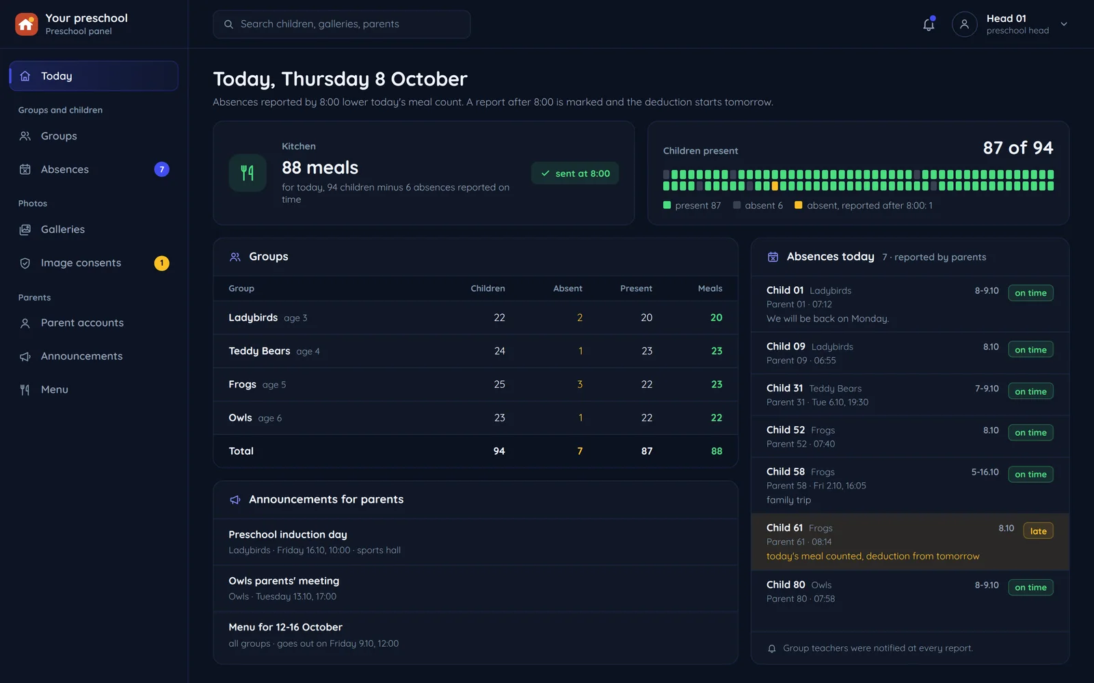Click the Announcements for parents megaphone icon

[235, 500]
